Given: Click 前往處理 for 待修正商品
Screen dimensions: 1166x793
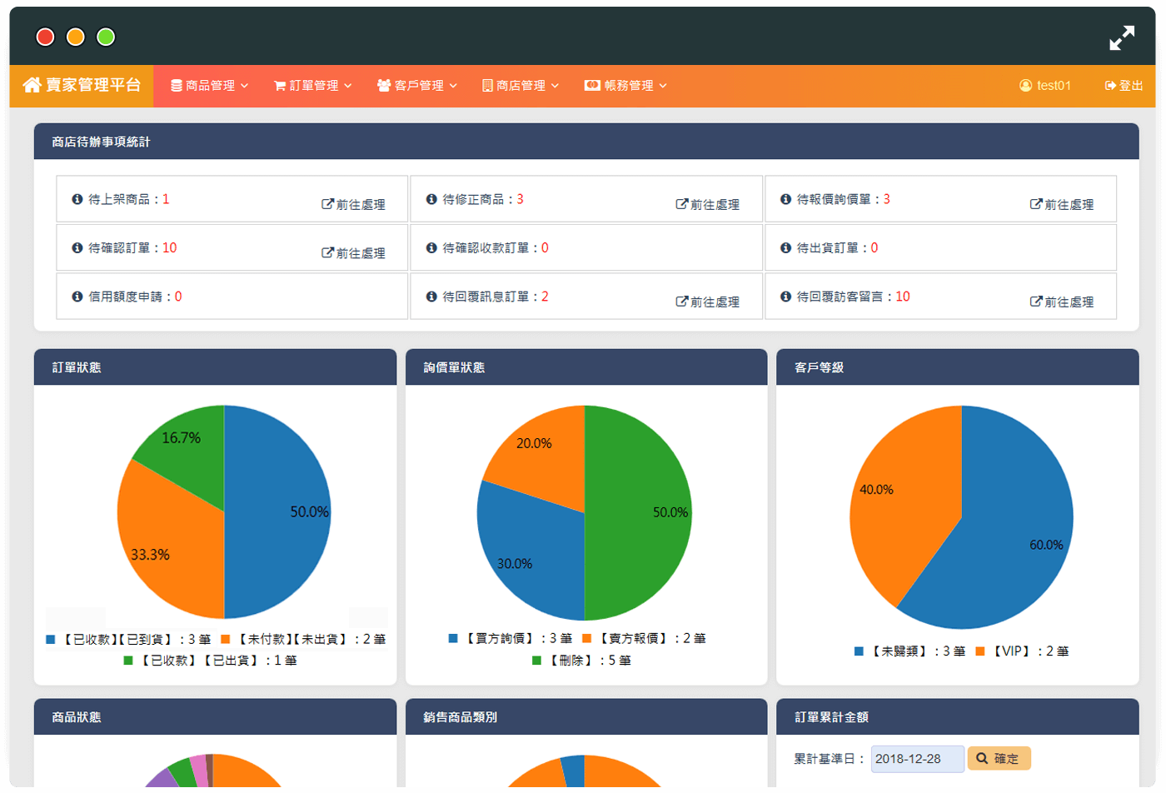Looking at the screenshot, I should (x=708, y=204).
